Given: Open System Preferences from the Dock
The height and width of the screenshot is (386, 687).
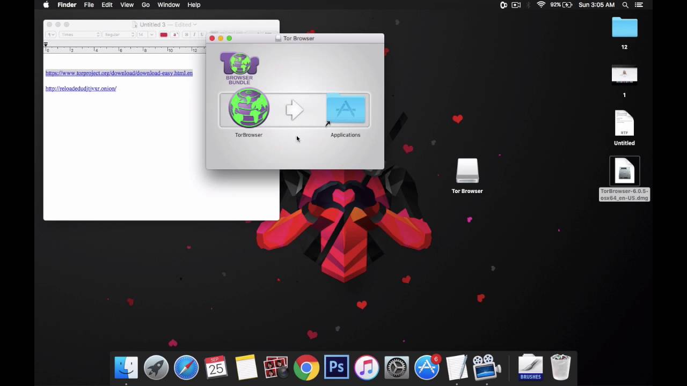Looking at the screenshot, I should (x=397, y=368).
